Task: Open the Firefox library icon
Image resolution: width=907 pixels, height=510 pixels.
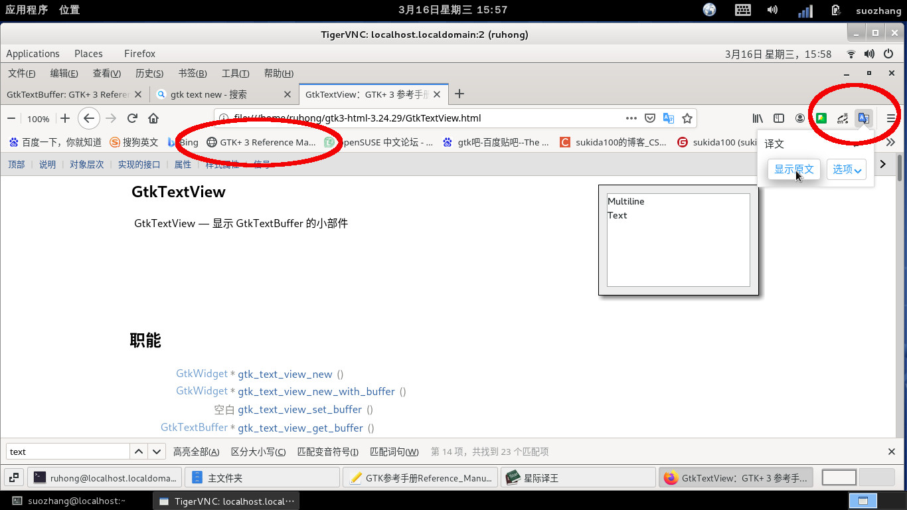Action: tap(757, 118)
